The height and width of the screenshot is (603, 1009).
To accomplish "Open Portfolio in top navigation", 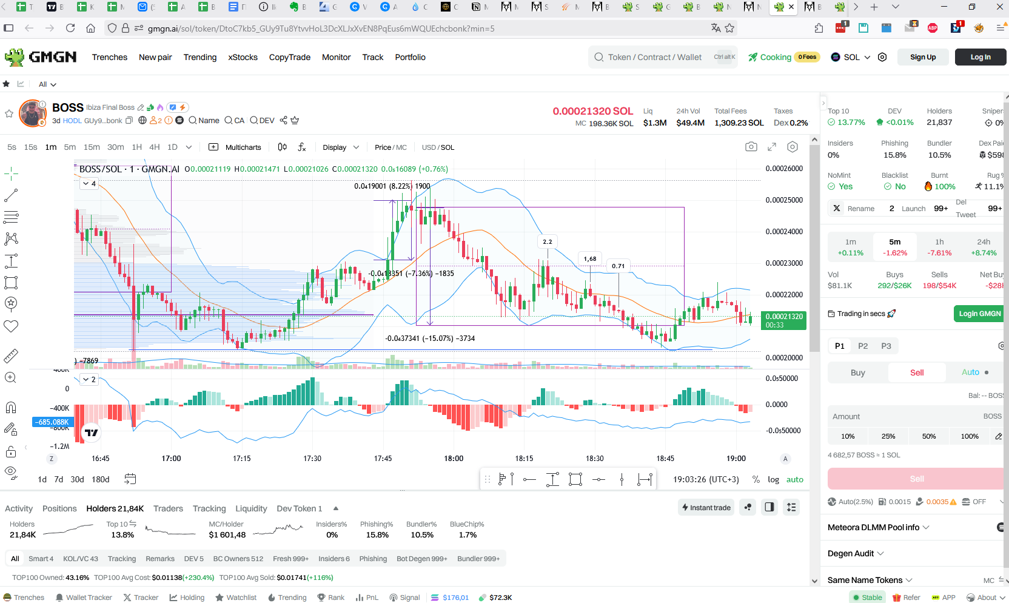I will (411, 57).
